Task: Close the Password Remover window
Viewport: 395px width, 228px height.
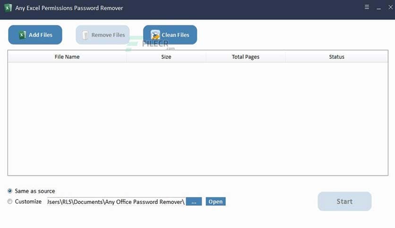Action: click(x=390, y=7)
